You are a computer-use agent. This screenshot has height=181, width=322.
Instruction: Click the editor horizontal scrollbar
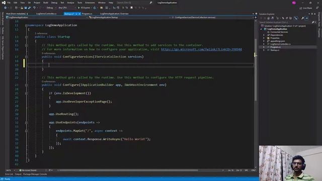tap(129, 170)
